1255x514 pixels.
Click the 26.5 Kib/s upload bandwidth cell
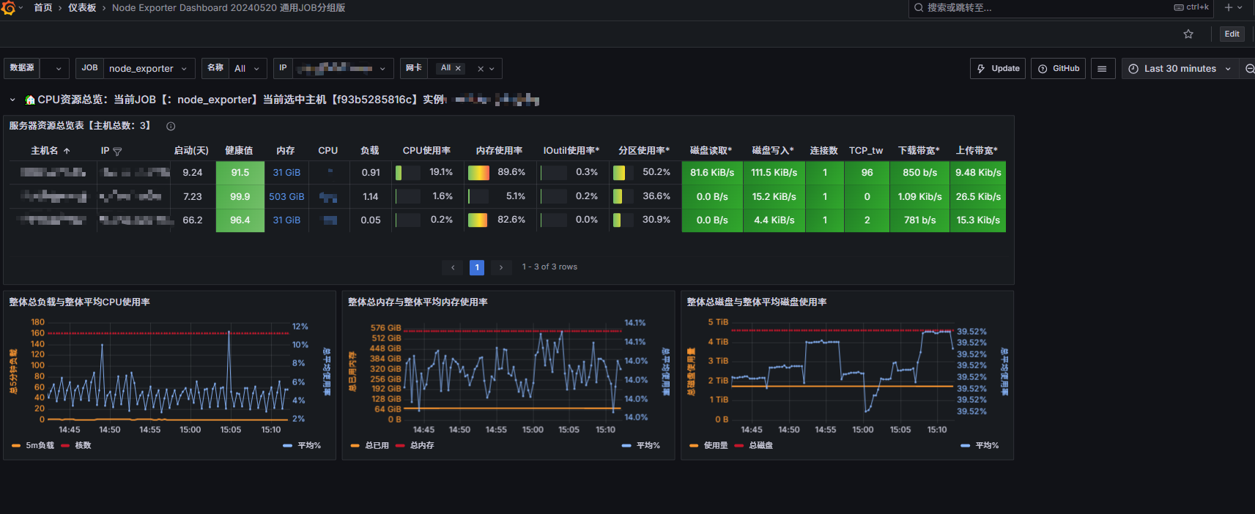(978, 197)
